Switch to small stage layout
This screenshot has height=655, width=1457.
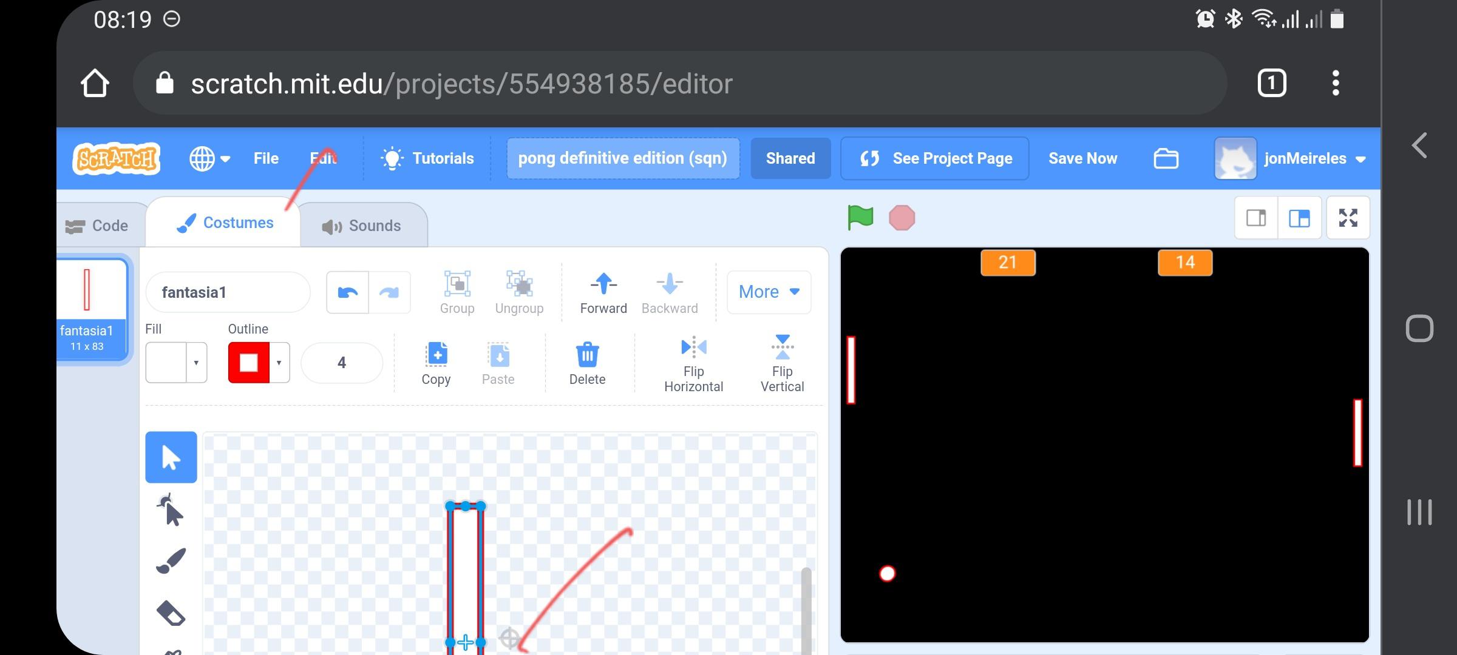click(x=1256, y=218)
